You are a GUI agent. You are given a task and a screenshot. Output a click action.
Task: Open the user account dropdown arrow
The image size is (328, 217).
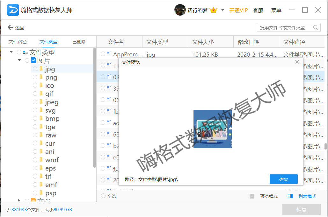[x=223, y=10]
